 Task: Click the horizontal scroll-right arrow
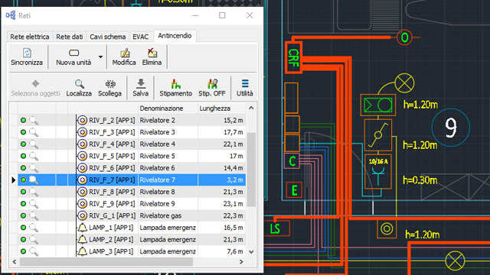tap(241, 261)
